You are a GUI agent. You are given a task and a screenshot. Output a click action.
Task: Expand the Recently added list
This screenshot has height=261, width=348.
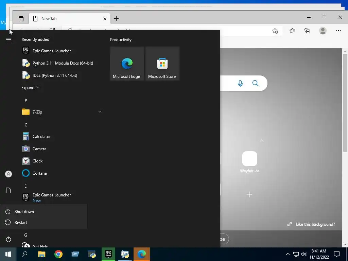[30, 87]
